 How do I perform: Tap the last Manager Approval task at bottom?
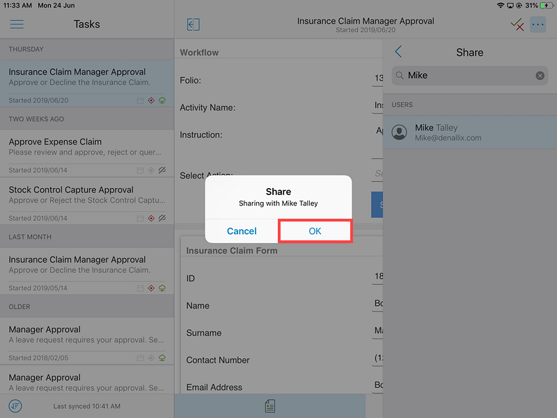tap(87, 380)
